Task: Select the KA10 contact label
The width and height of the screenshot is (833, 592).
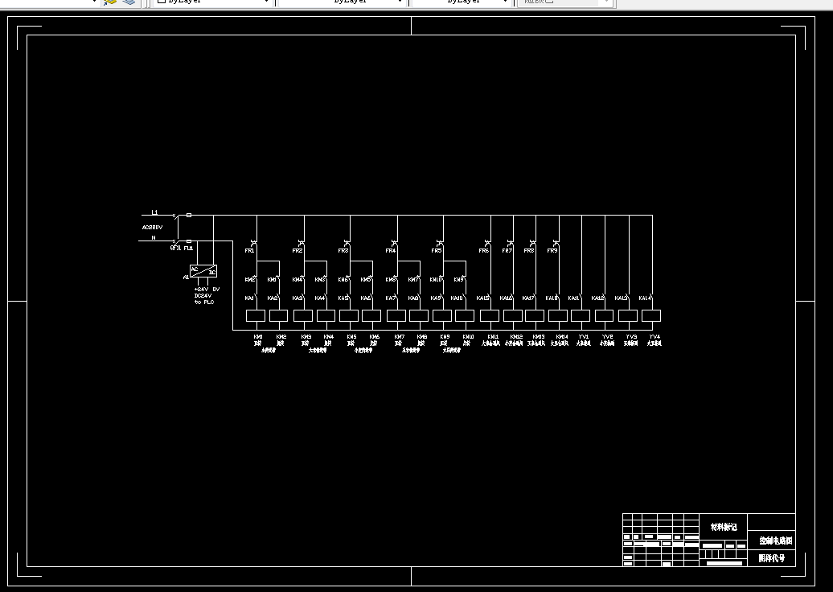Action: pos(457,298)
